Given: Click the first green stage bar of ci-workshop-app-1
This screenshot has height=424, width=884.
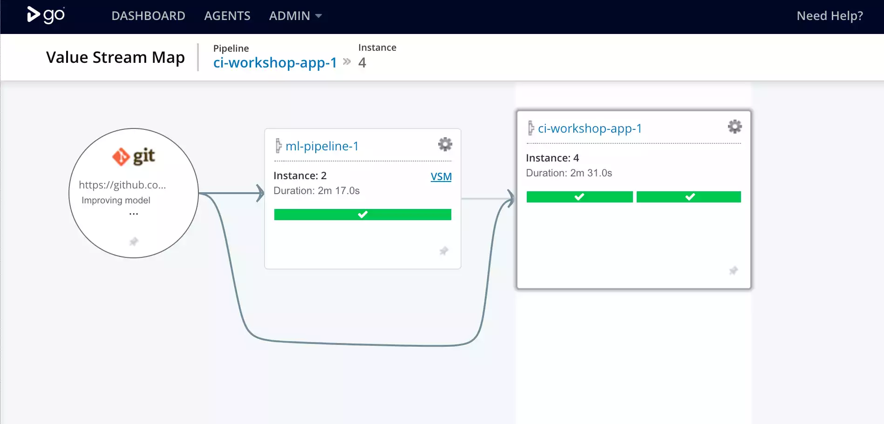Looking at the screenshot, I should tap(579, 196).
